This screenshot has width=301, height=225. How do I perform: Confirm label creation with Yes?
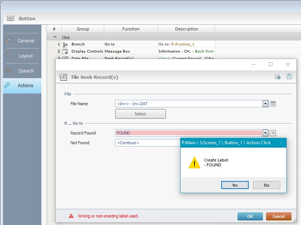coord(235,185)
